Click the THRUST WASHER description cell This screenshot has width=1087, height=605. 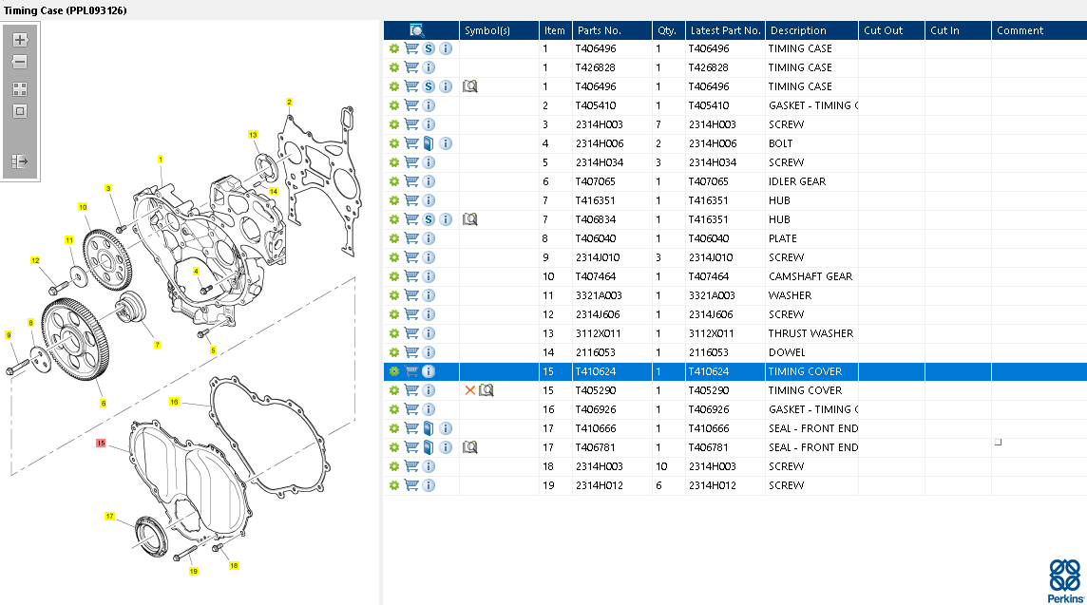pos(810,333)
